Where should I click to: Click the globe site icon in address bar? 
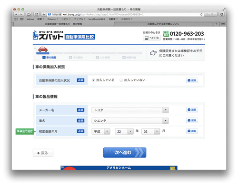coord(50,14)
